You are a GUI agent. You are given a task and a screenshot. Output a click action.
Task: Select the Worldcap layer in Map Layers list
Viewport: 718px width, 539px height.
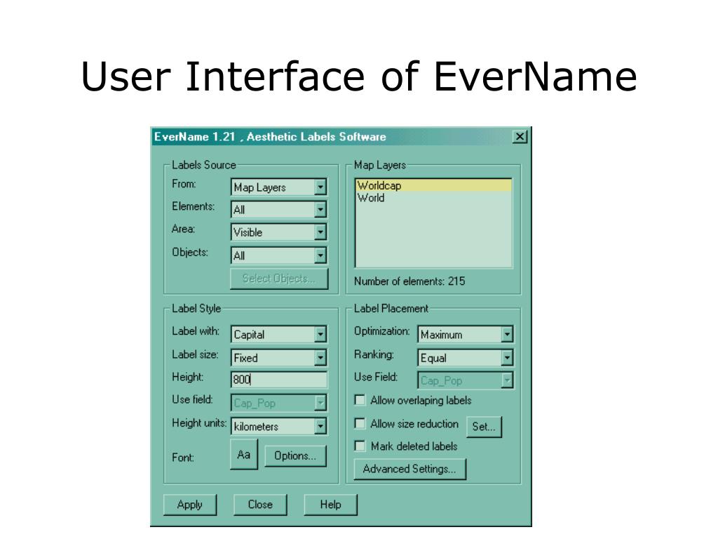coord(433,185)
